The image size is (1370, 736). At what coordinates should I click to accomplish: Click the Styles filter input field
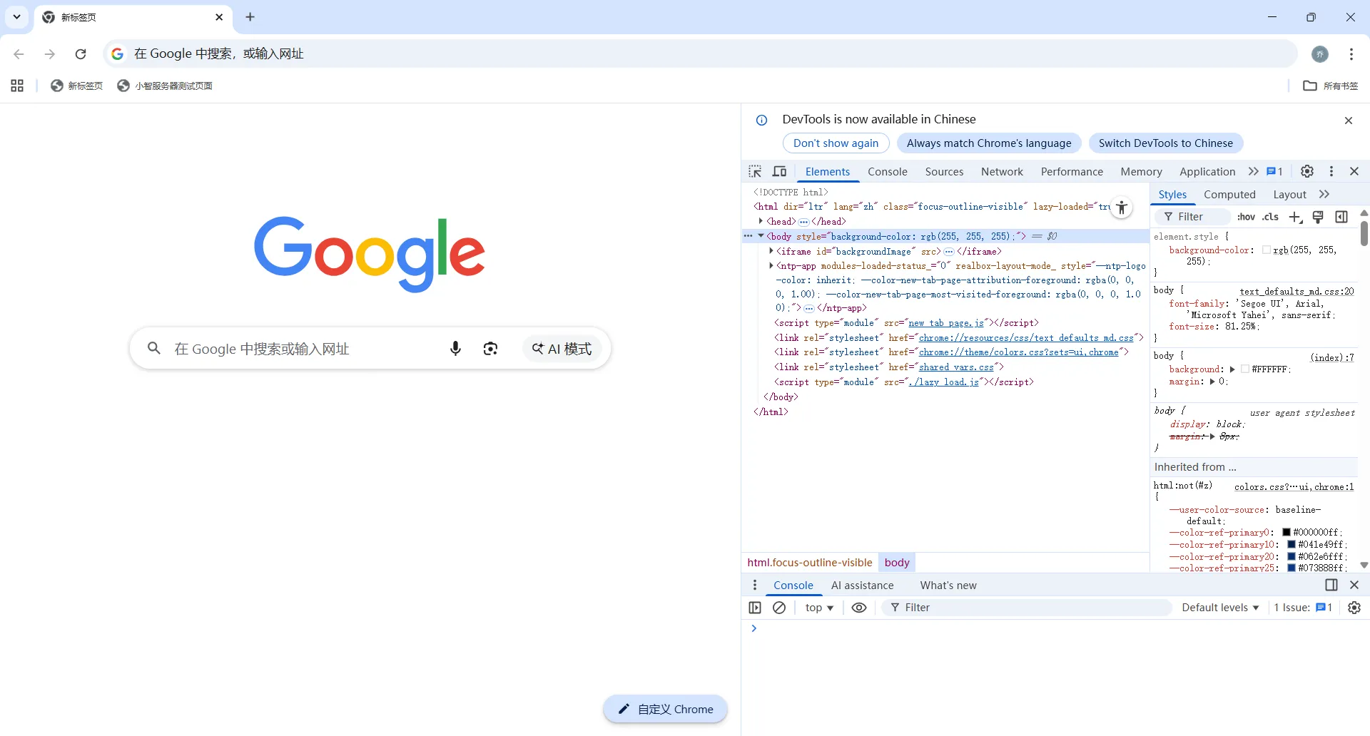pyautogui.click(x=1193, y=217)
